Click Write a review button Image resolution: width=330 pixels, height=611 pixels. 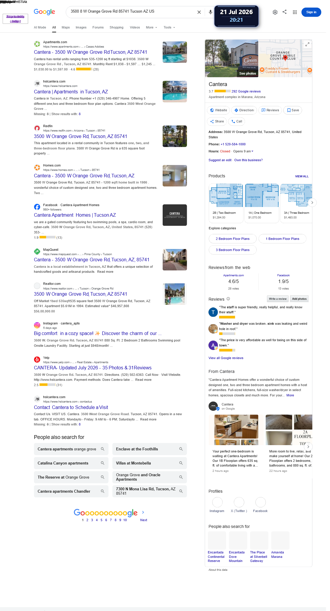(x=278, y=299)
